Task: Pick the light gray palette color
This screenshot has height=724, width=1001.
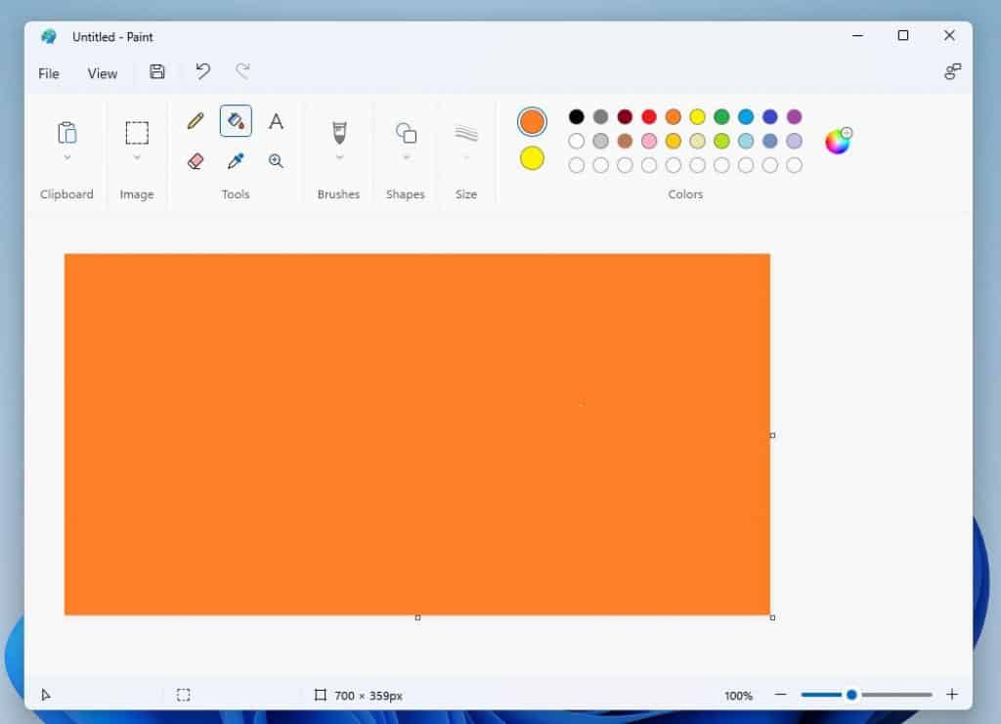Action: click(x=601, y=141)
